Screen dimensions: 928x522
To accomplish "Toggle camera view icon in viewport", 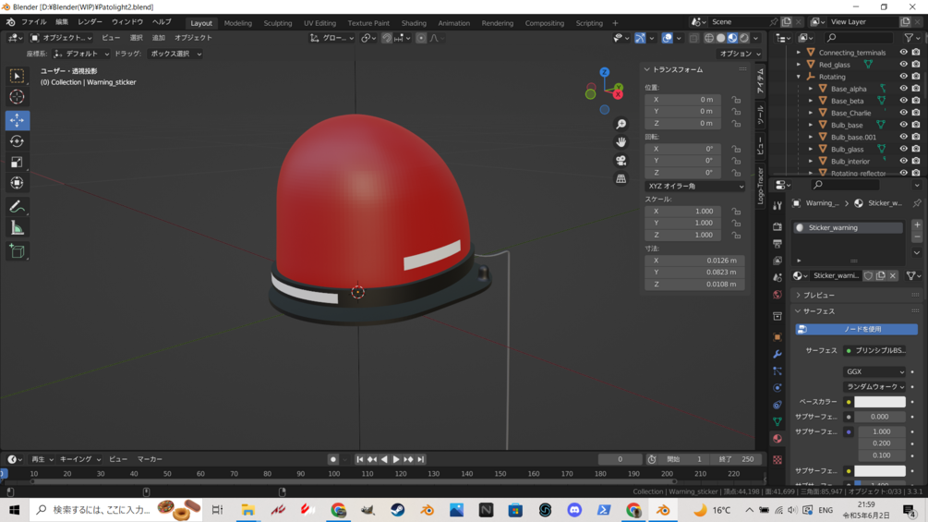I will [621, 161].
